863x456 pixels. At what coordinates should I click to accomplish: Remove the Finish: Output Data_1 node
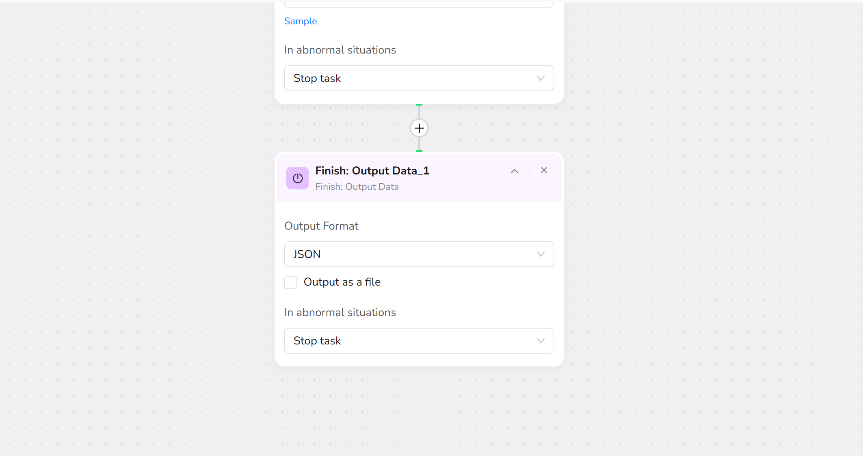pos(544,170)
